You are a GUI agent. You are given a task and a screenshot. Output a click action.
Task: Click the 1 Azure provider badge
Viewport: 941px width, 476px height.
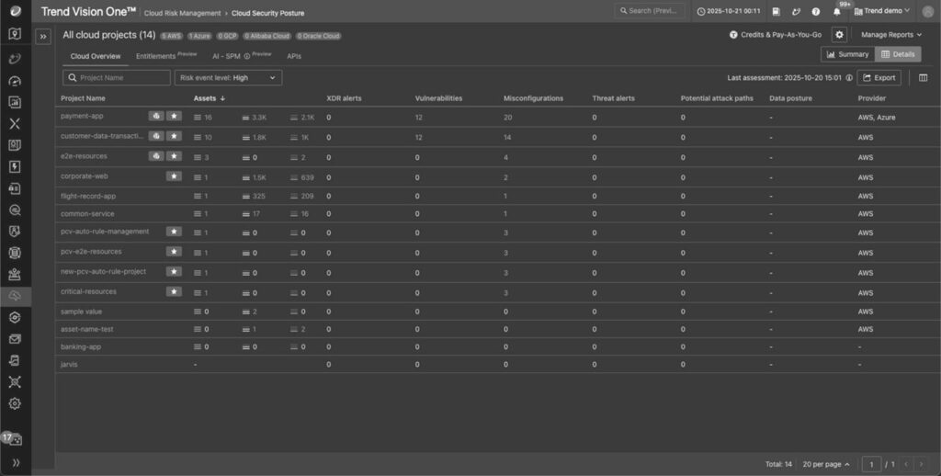199,36
